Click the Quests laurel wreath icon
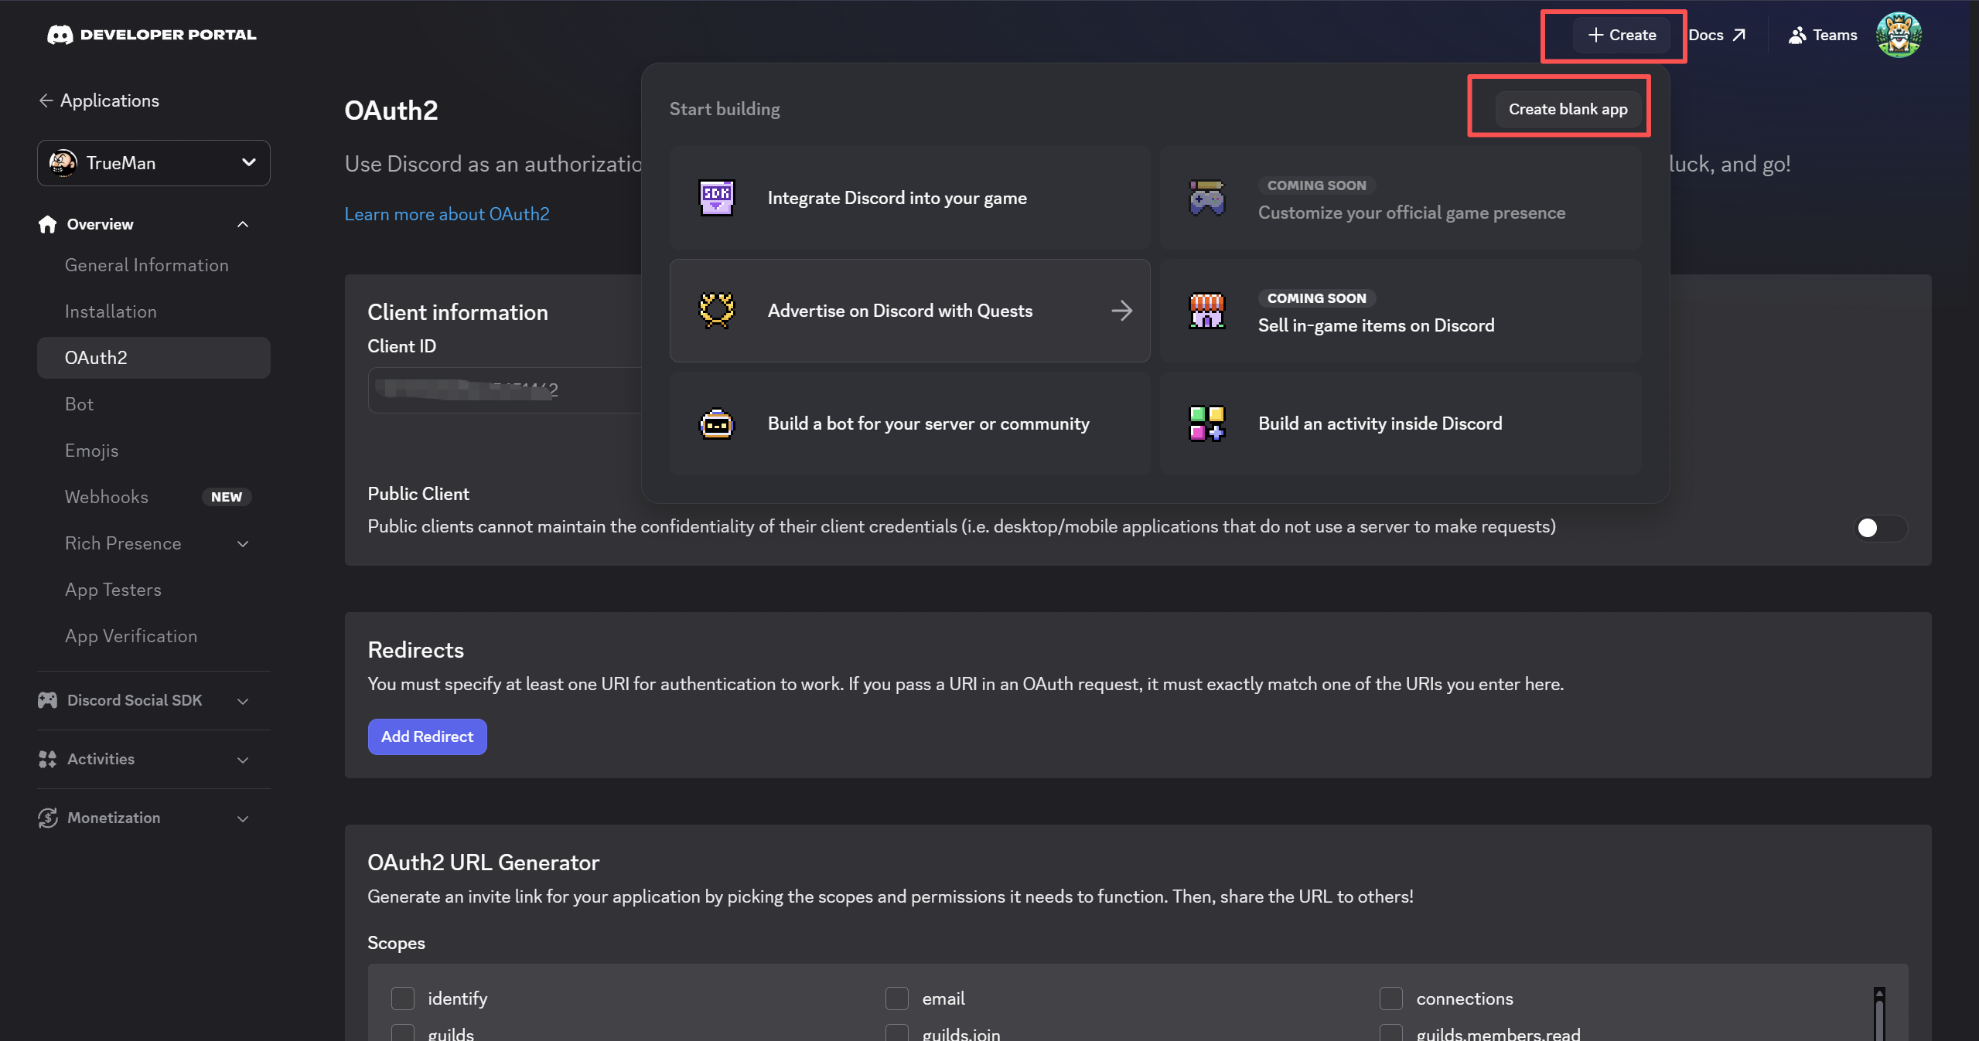1979x1041 pixels. click(x=716, y=311)
